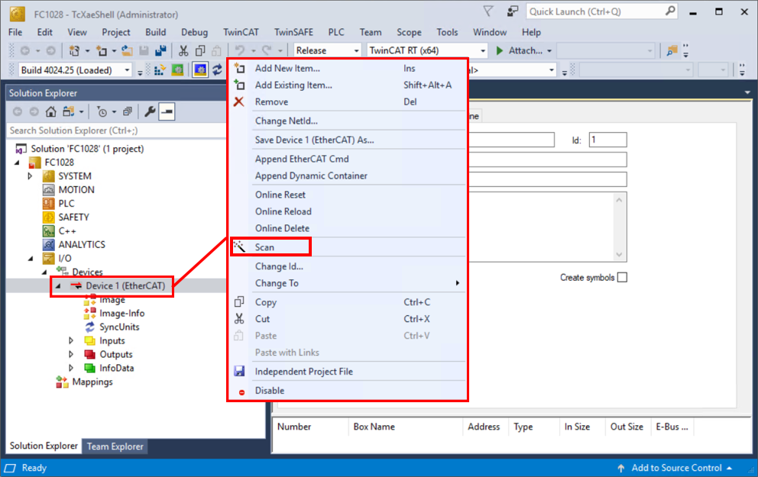Image resolution: width=758 pixels, height=477 pixels.
Task: Click the Collapse All icon in Solution Explorer
Action: click(x=127, y=112)
